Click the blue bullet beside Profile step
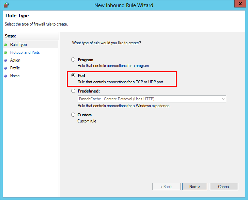This screenshot has width=248, height=200. pyautogui.click(x=5, y=68)
